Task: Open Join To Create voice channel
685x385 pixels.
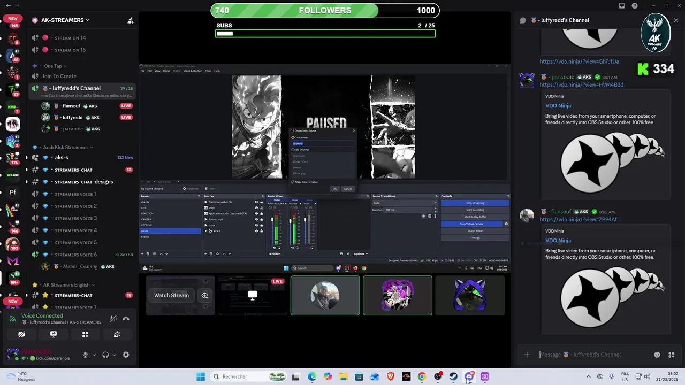Action: click(59, 76)
